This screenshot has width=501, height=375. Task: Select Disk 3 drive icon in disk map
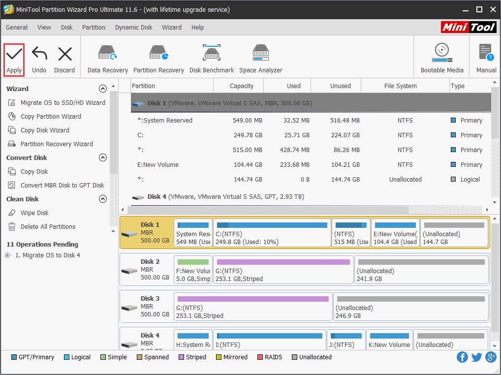tap(129, 308)
